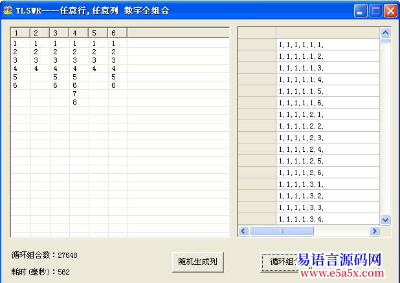400x283 pixels.
Task: Click column header 3 in left table
Action: (x=59, y=33)
